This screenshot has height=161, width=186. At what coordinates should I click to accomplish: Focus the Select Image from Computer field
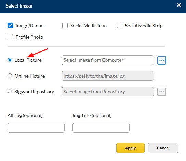tap(108, 60)
